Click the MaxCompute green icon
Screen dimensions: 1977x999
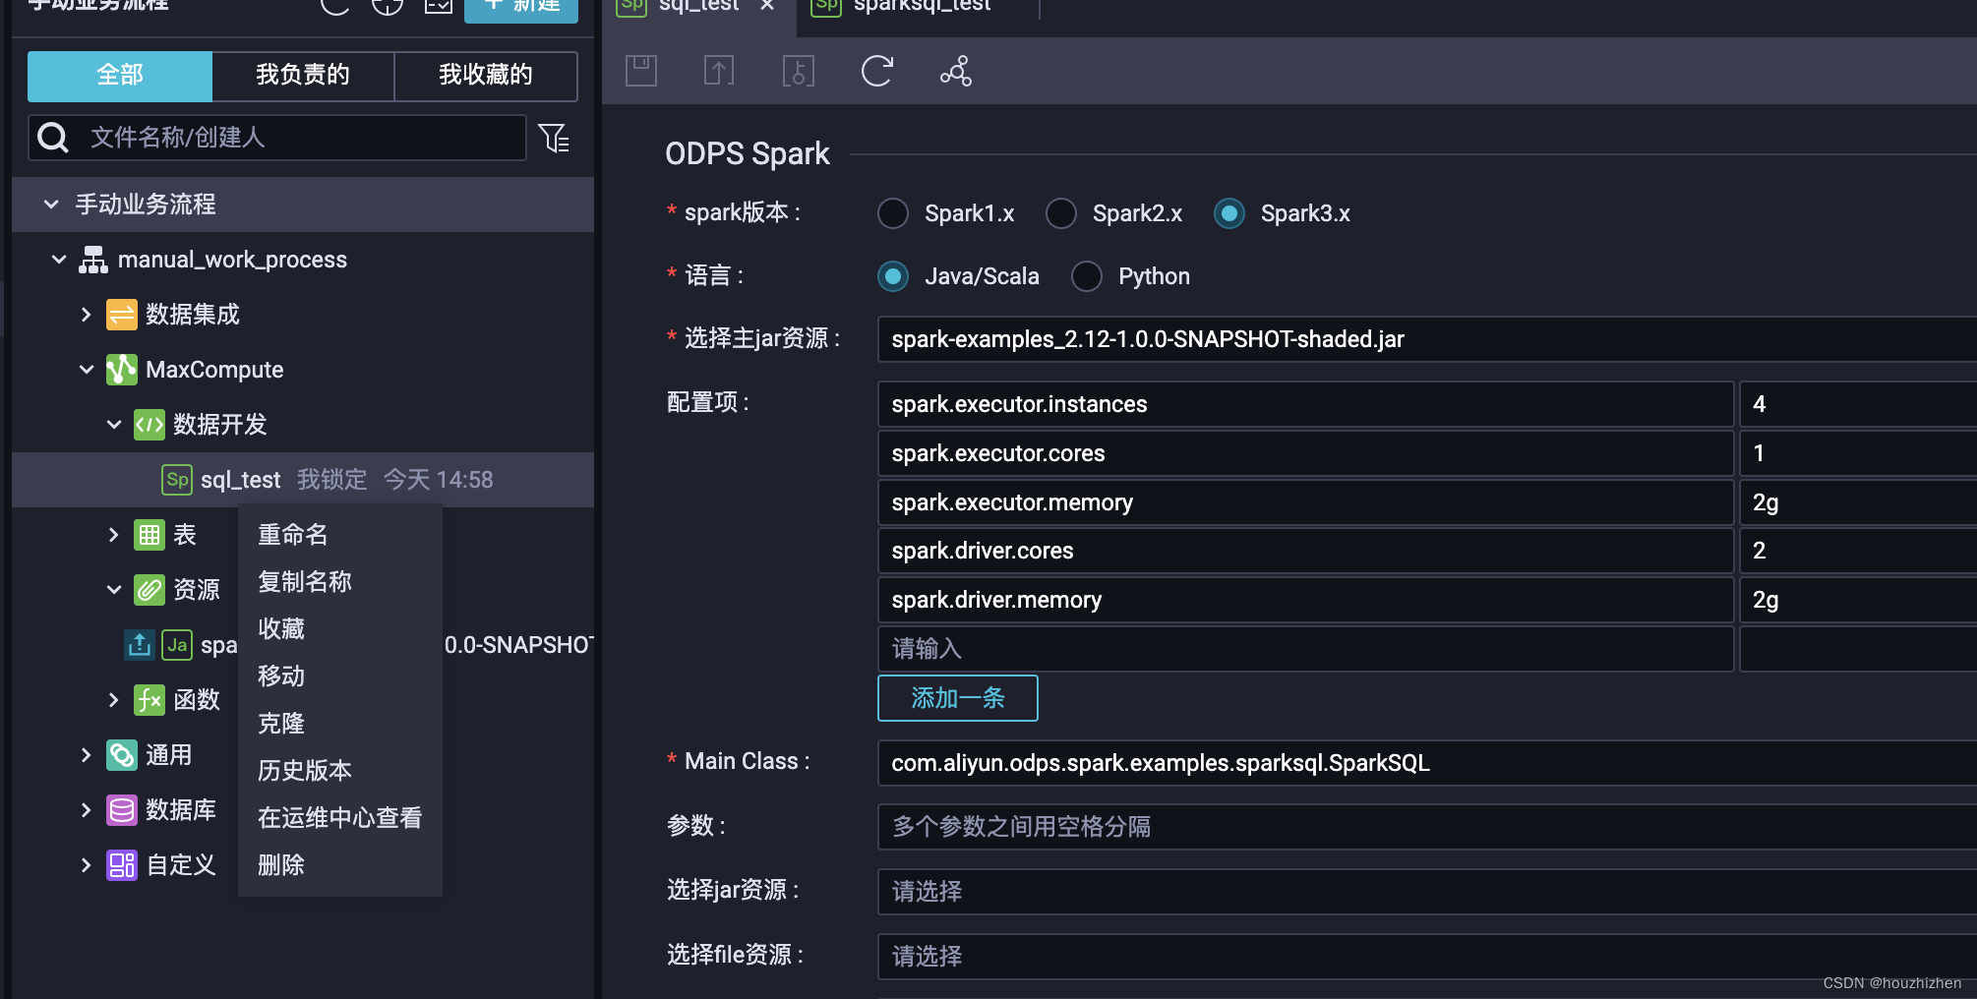tap(122, 370)
